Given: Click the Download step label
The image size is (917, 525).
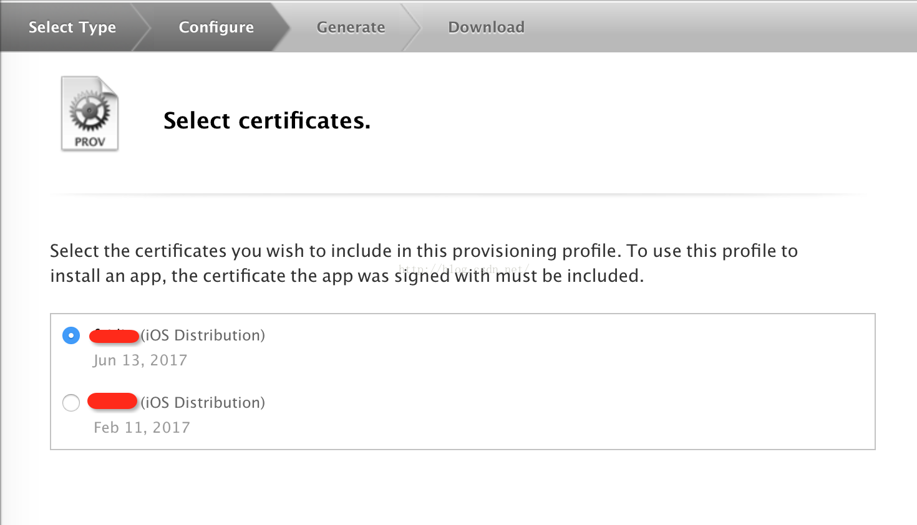Looking at the screenshot, I should [486, 27].
